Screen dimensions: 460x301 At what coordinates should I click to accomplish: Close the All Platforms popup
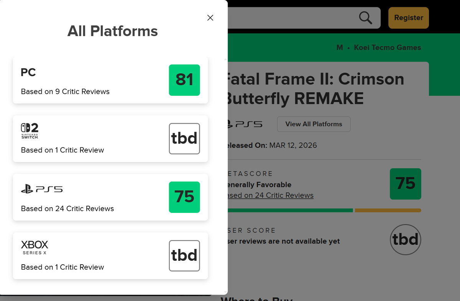click(210, 18)
